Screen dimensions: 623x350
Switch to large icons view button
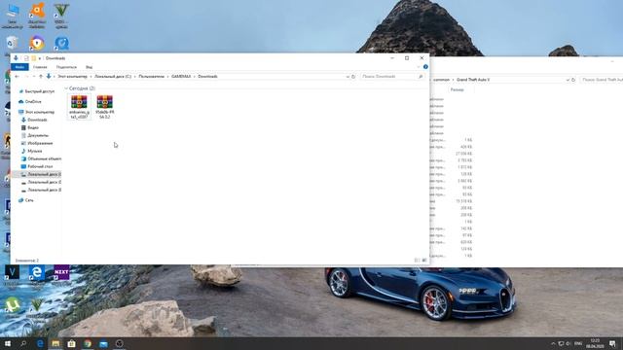[x=424, y=261]
